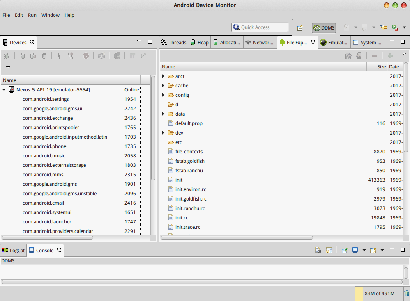Click the Open Perspective icon
The height and width of the screenshot is (301, 410).
(x=300, y=27)
